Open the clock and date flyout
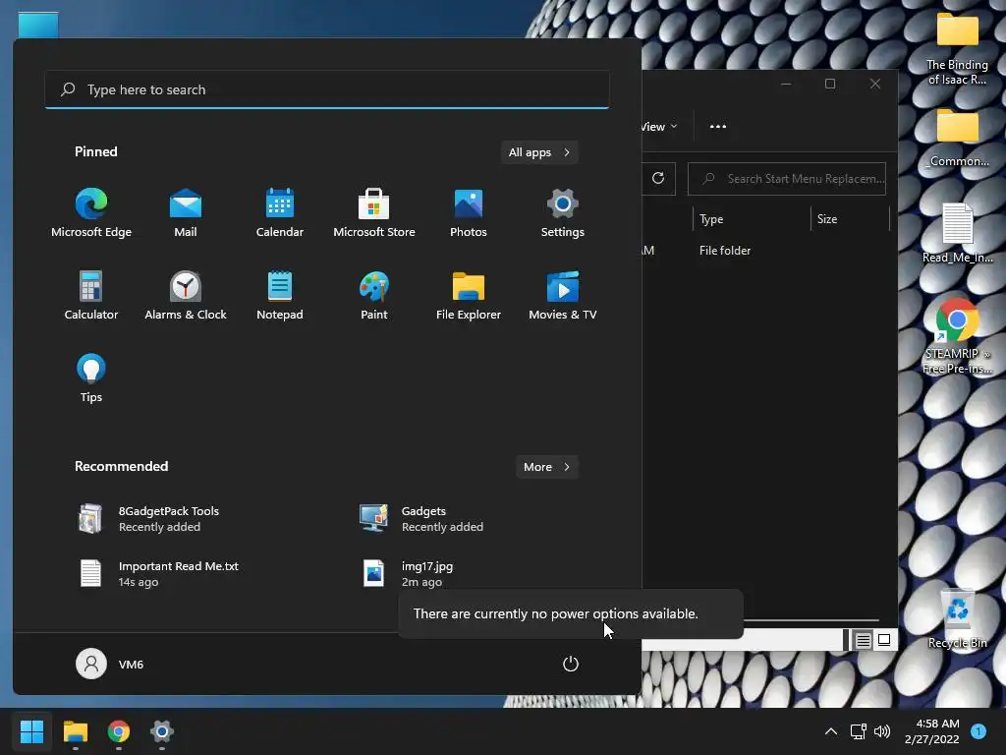This screenshot has width=1006, height=755. click(932, 731)
